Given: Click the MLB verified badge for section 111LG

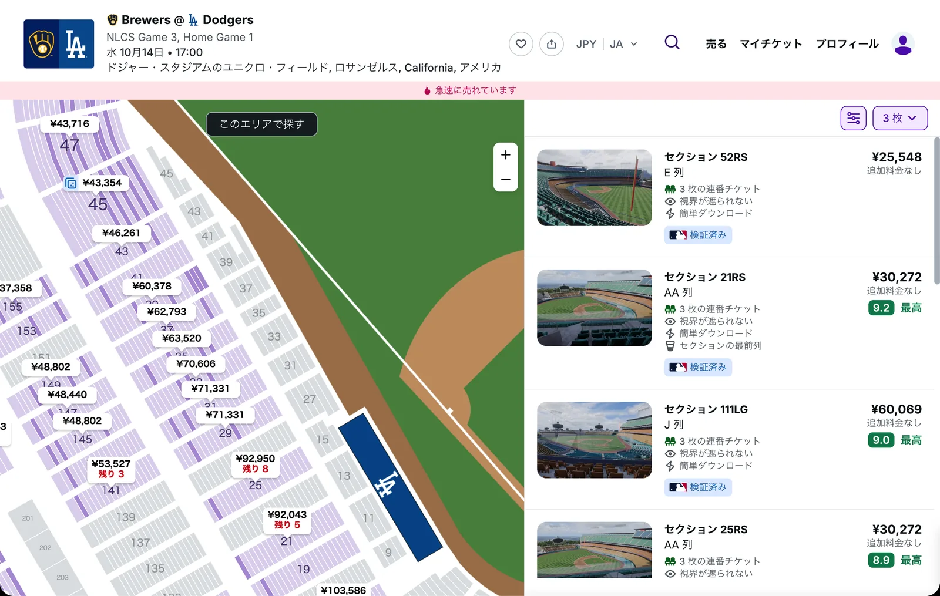Looking at the screenshot, I should [698, 487].
